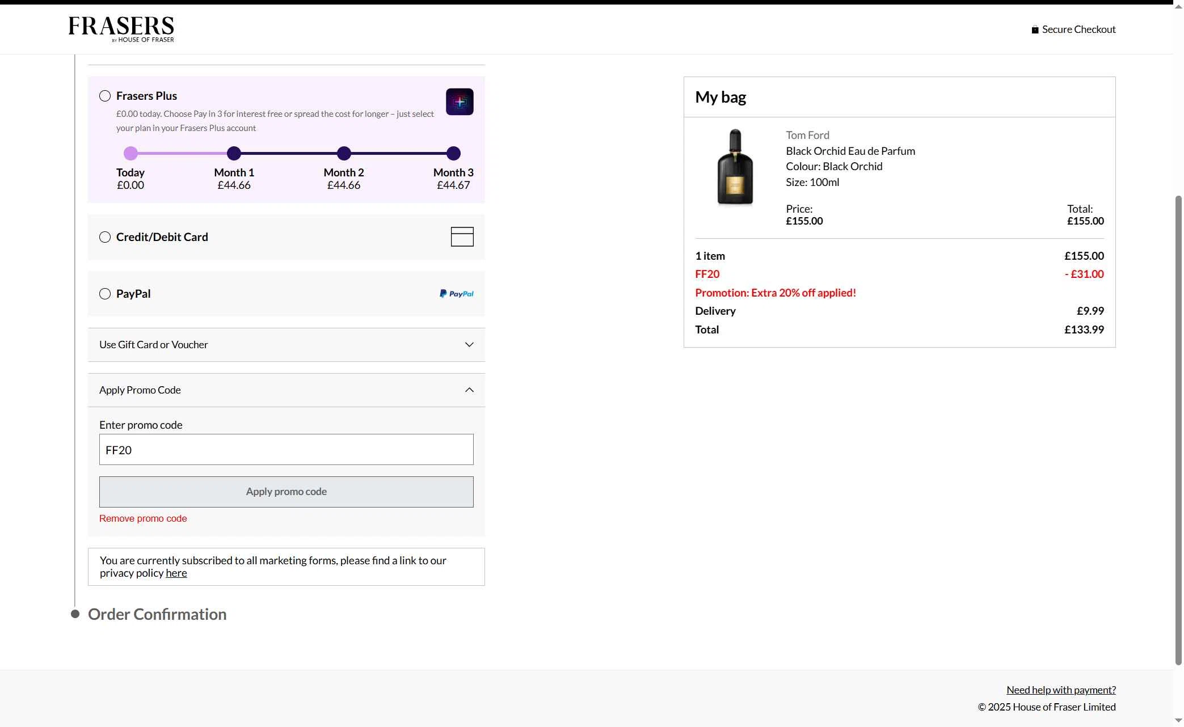Click Remove promo code link
This screenshot has width=1184, height=727.
click(143, 518)
